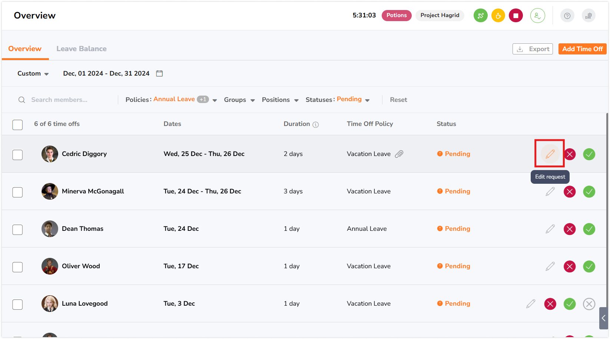Open the calendar date picker icon

click(x=159, y=73)
